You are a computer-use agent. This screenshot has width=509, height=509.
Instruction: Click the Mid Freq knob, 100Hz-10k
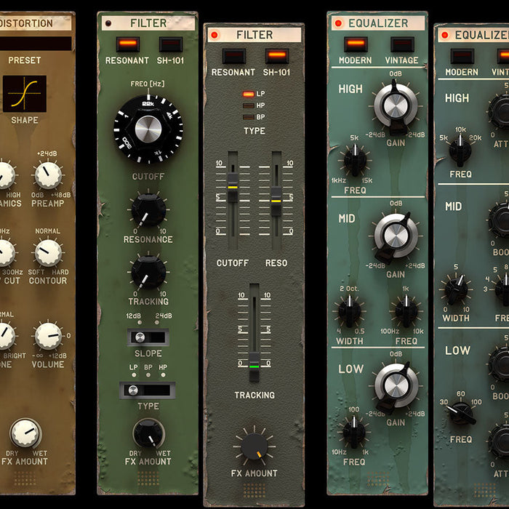(406, 311)
